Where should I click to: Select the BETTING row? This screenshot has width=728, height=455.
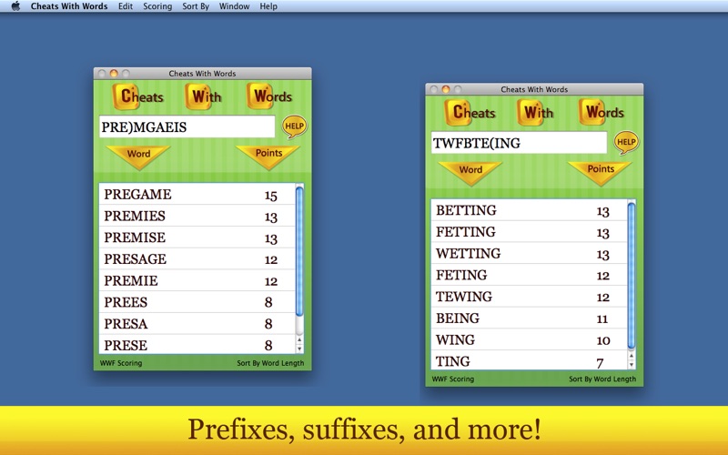click(529, 210)
